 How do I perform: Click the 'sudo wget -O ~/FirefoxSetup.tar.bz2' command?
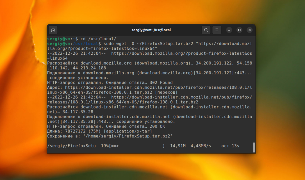coord(148,44)
